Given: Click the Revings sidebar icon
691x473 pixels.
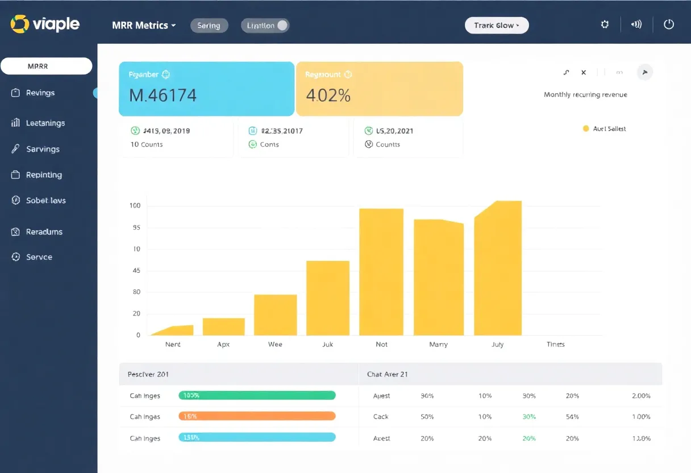Looking at the screenshot, I should (x=15, y=93).
